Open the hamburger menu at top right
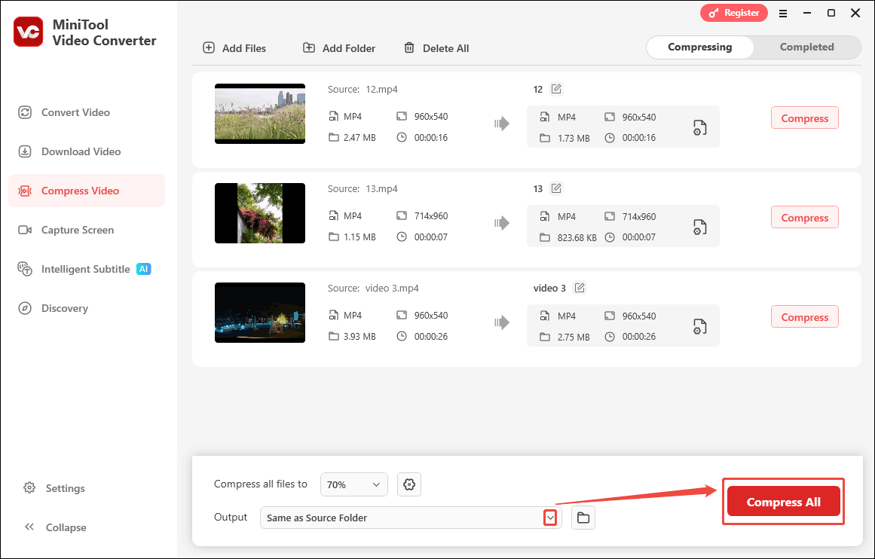This screenshot has width=875, height=559. 782,13
